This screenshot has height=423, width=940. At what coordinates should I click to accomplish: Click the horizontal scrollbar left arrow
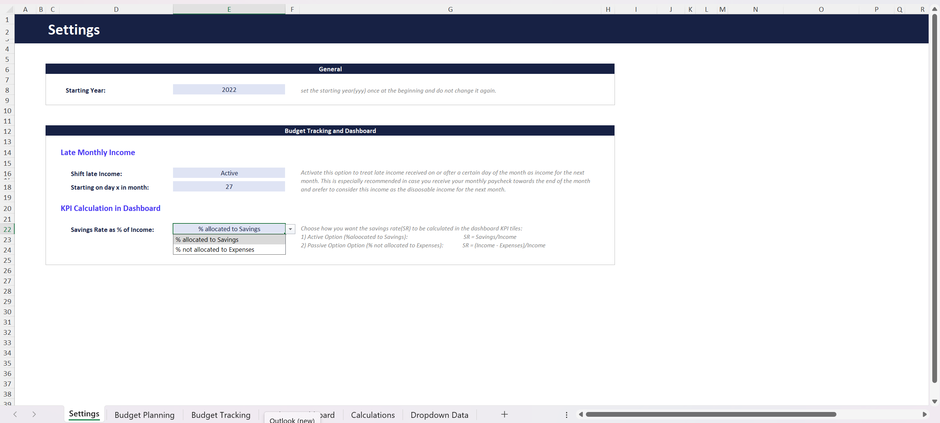[x=581, y=414]
